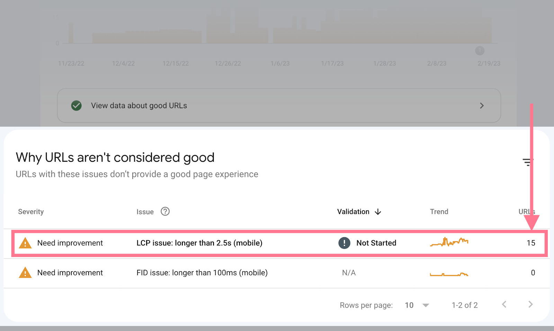Click the Severity column header
554x331 pixels.
coord(31,212)
